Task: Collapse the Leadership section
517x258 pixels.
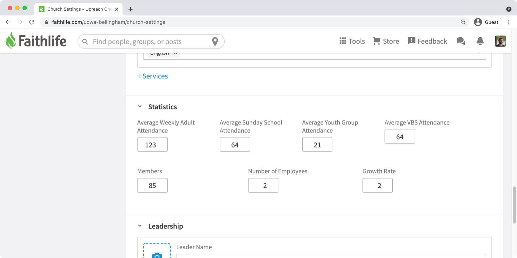Action: click(140, 226)
